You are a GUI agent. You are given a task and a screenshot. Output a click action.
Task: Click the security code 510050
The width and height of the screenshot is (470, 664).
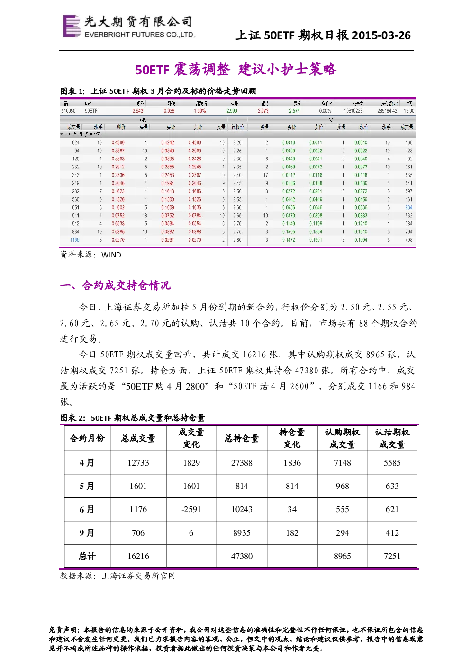pyautogui.click(x=68, y=111)
